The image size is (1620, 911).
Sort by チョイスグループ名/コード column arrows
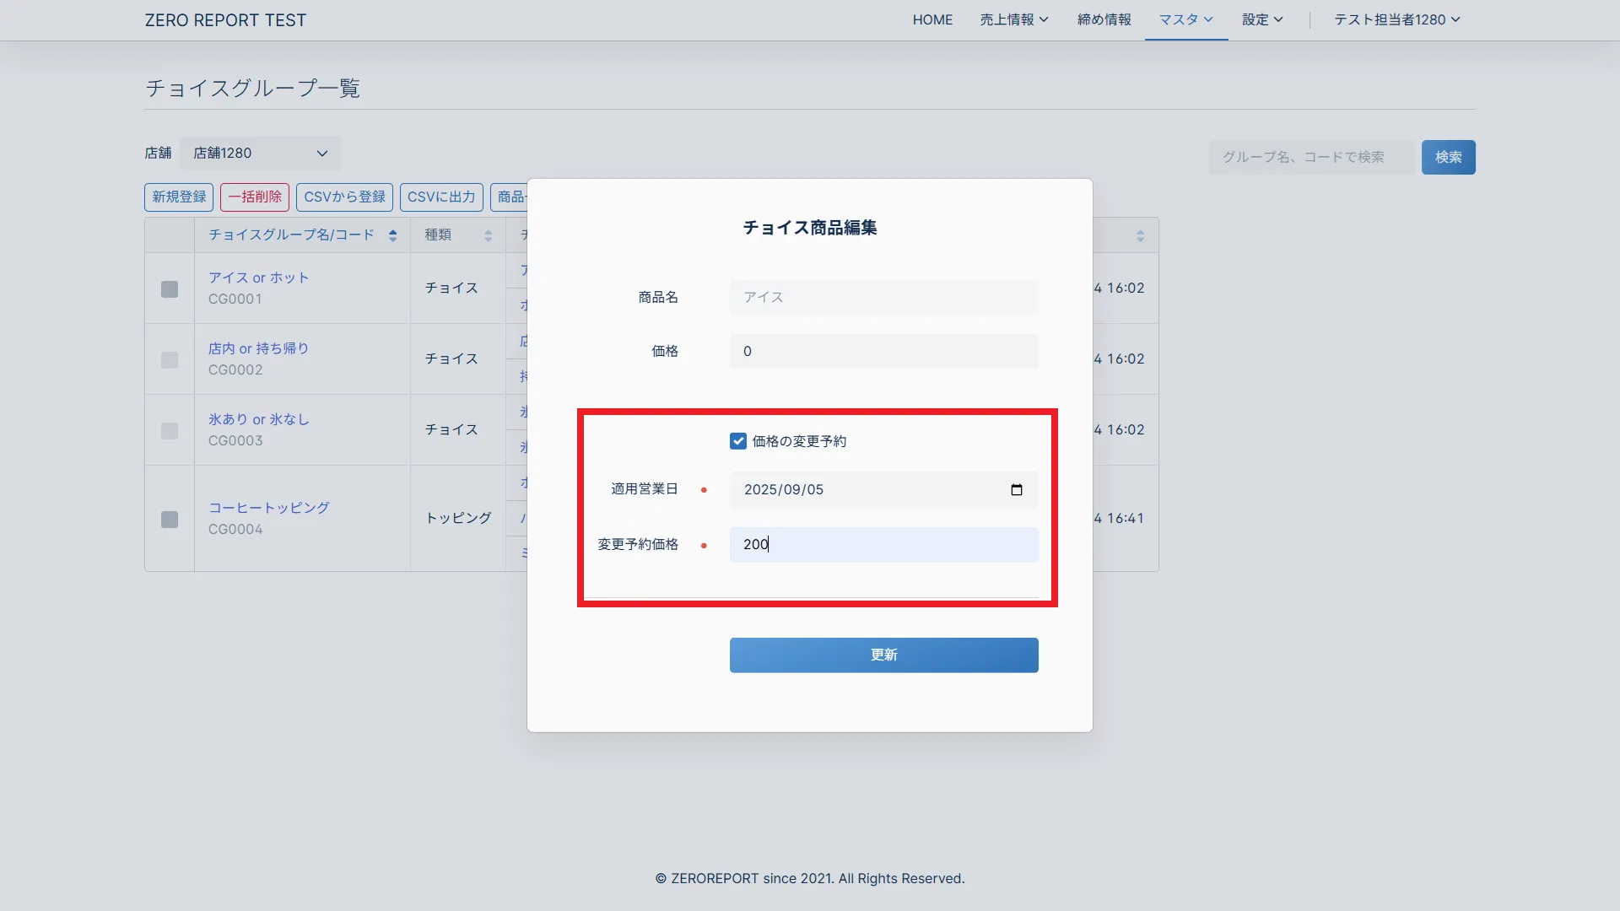[x=392, y=235]
